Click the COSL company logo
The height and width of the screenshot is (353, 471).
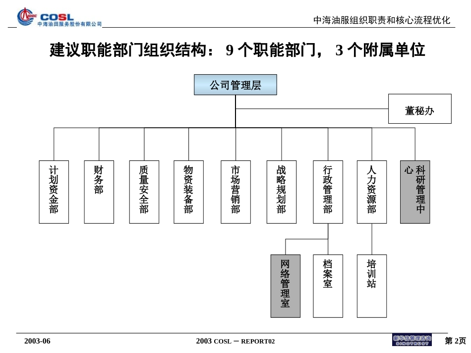[x=59, y=18]
